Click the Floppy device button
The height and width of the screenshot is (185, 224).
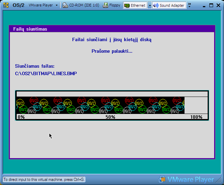pos(112,5)
